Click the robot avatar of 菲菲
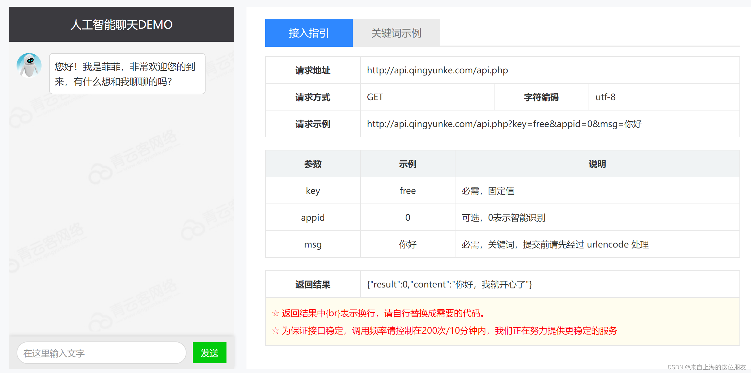Screen dimensions: 751x373 click(29, 65)
